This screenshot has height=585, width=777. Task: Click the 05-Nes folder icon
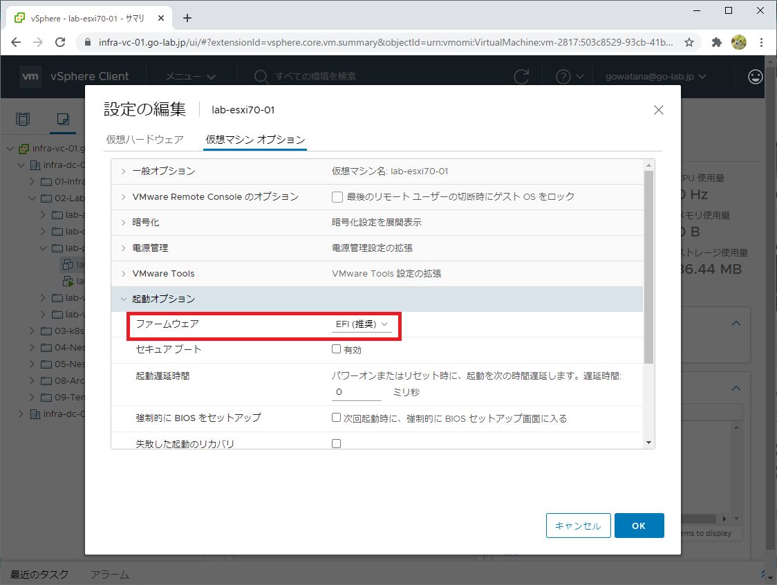46,364
